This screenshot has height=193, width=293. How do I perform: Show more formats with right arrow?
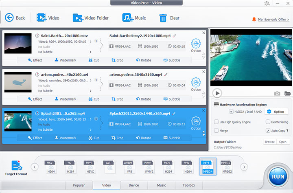(x=244, y=167)
